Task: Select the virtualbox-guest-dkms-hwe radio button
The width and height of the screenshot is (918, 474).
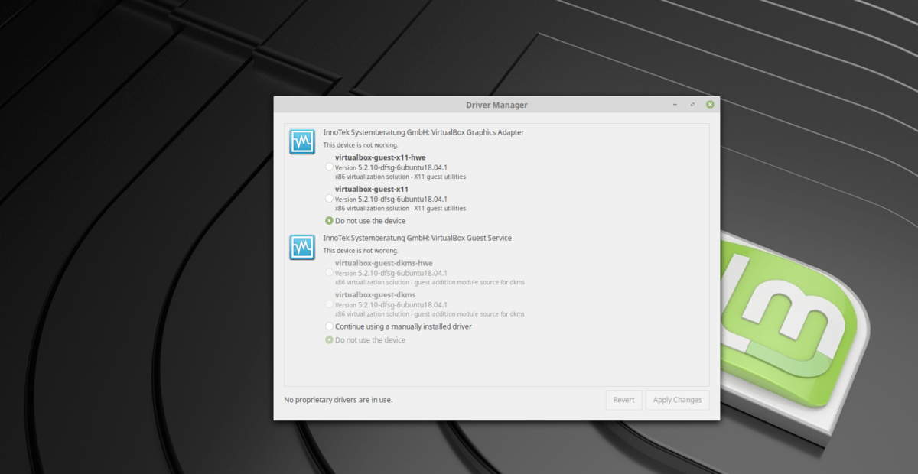Action: click(329, 272)
